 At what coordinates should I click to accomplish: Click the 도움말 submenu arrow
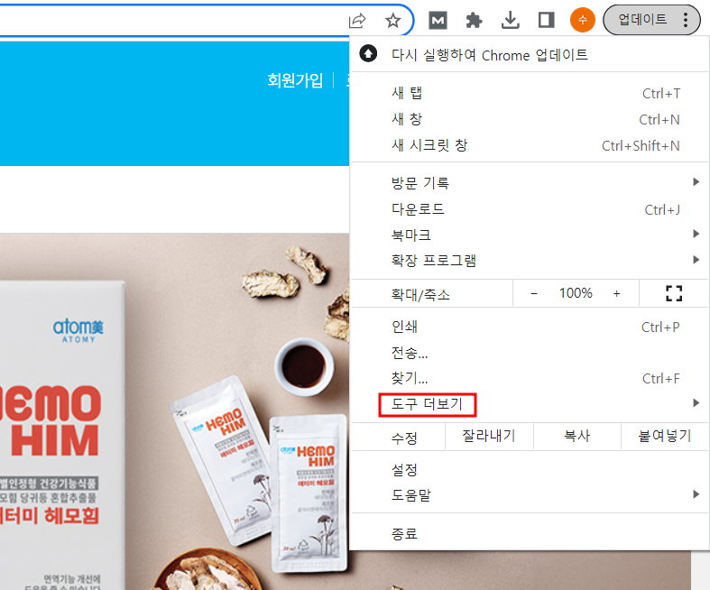696,494
